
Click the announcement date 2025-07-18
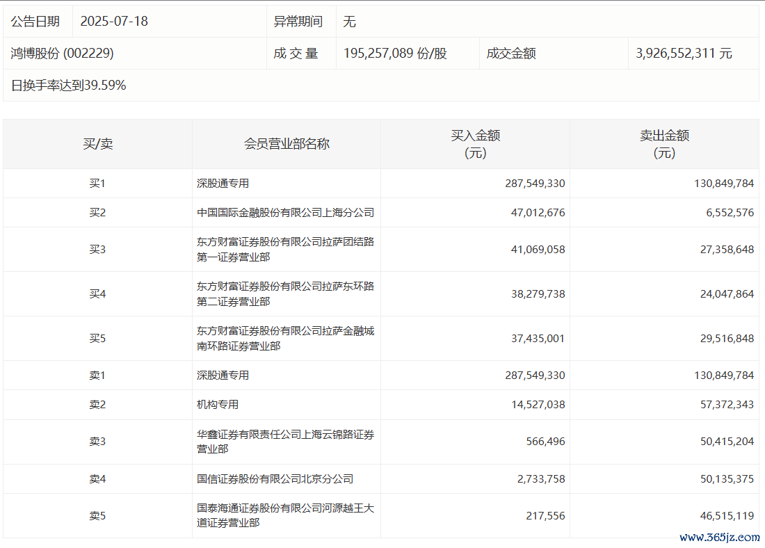[x=114, y=22]
